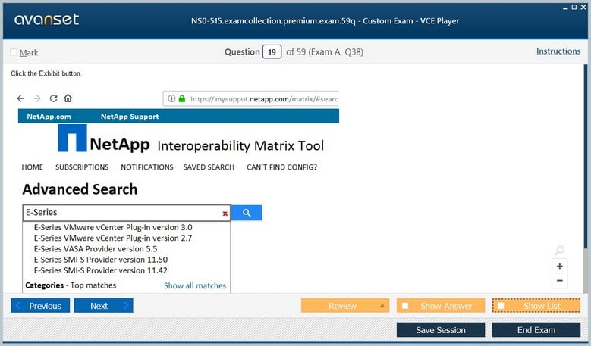This screenshot has width=591, height=346.
Task: Click 'Click the Exhibit button.' text
Action: [46, 73]
